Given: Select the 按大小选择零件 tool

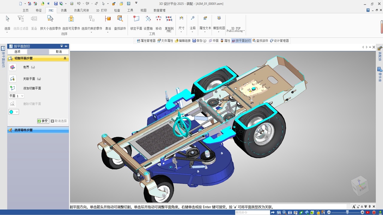Looking at the screenshot, I should 50,19.
